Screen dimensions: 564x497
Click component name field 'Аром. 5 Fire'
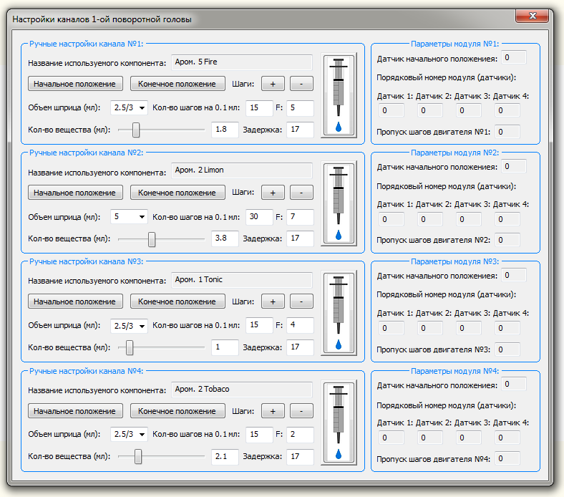coord(241,62)
